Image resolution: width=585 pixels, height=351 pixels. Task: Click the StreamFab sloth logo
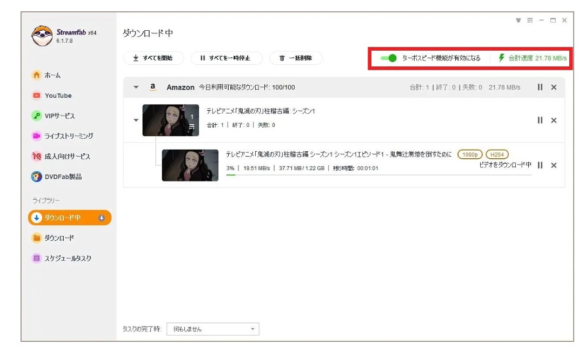pos(42,36)
